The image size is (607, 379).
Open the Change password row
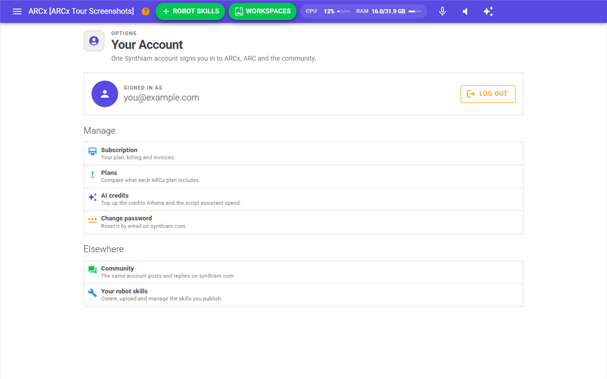[303, 222]
